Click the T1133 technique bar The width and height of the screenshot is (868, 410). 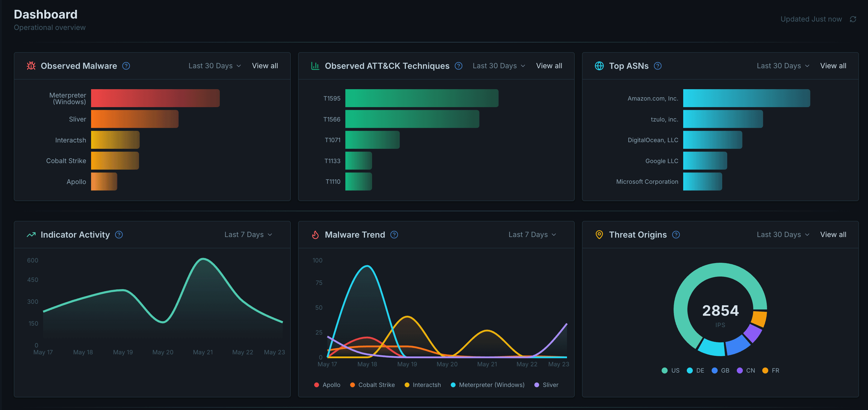pyautogui.click(x=359, y=161)
